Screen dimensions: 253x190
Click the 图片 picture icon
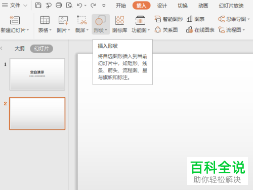pyautogui.click(x=63, y=20)
